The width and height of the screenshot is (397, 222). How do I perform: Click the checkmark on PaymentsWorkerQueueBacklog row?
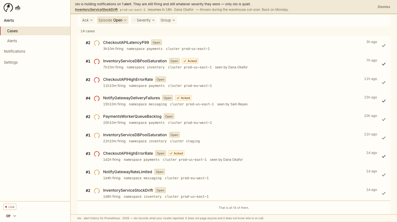click(384, 119)
